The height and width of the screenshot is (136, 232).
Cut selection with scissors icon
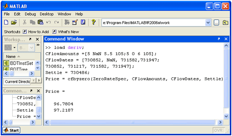pos(24,23)
